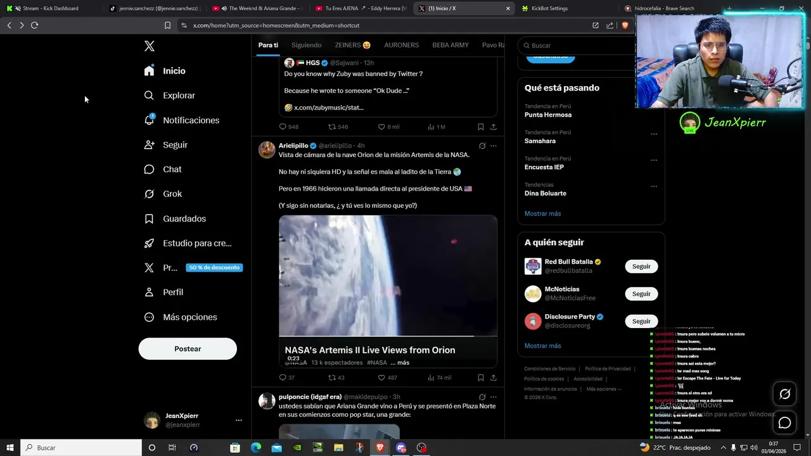Screen dimensions: 811x456
Task: Like the HGS post with 6 mil likes
Action: point(388,127)
